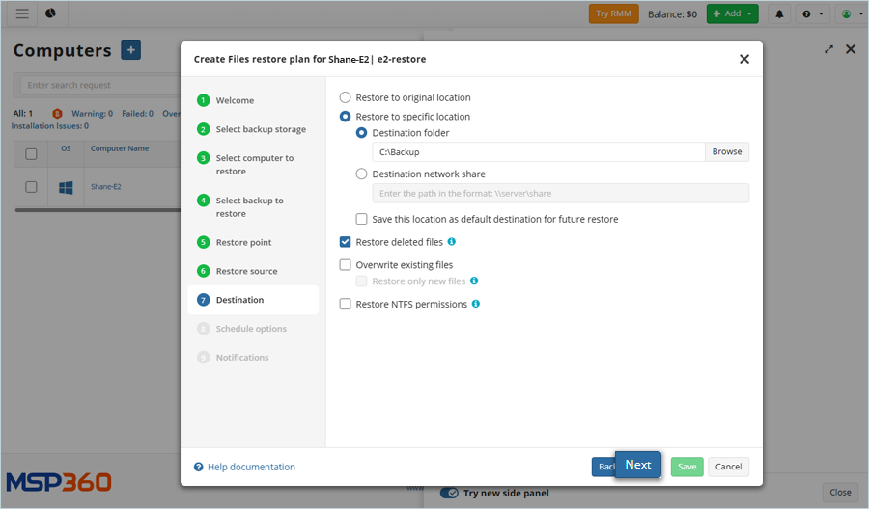This screenshot has width=869, height=509.
Task: Select Restore to original location
Action: (x=346, y=97)
